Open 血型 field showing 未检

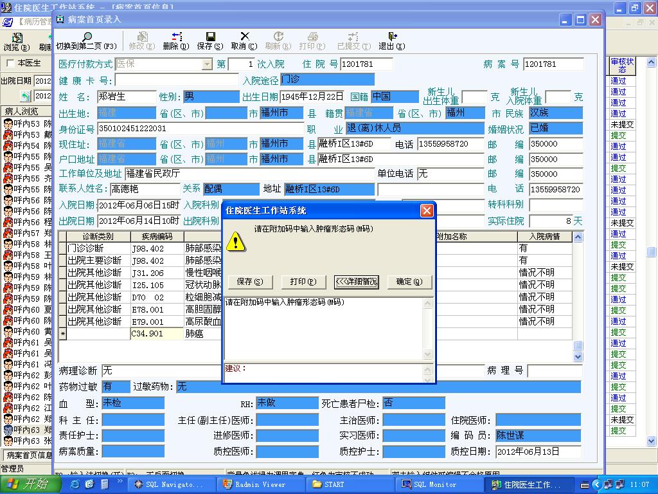click(x=133, y=403)
